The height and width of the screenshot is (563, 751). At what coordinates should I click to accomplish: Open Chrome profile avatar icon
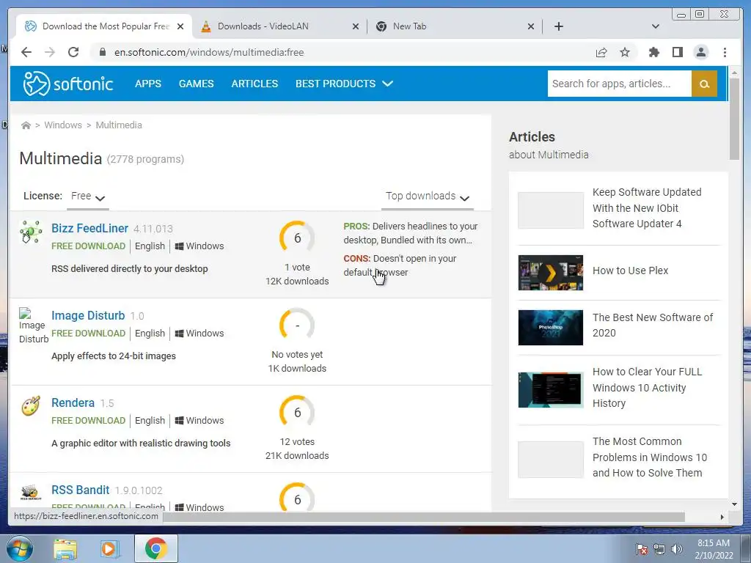point(700,52)
